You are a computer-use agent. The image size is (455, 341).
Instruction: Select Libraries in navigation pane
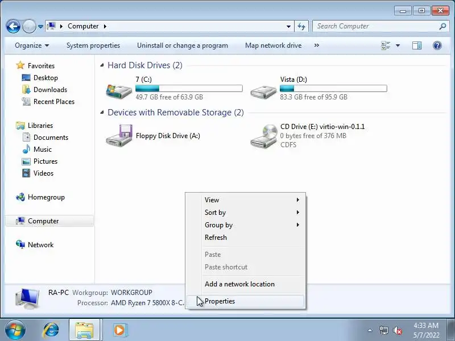click(40, 126)
